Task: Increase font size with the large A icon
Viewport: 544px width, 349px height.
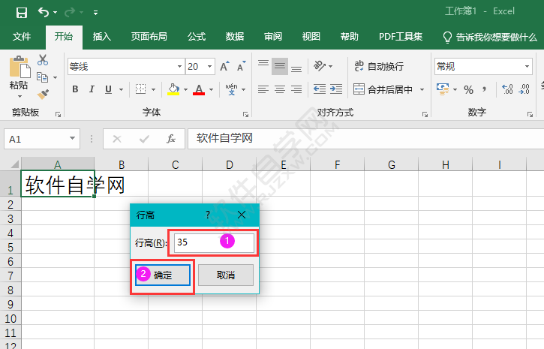Action: point(224,66)
